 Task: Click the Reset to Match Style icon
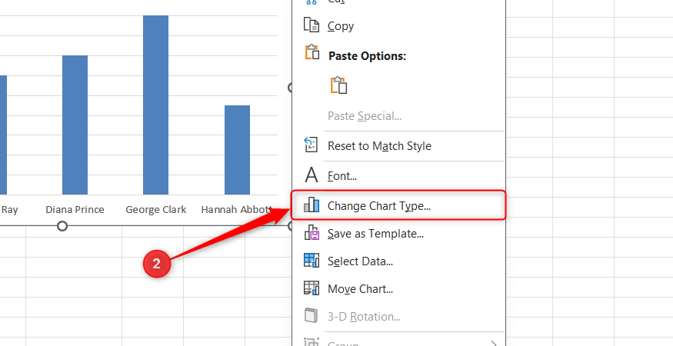coord(311,145)
